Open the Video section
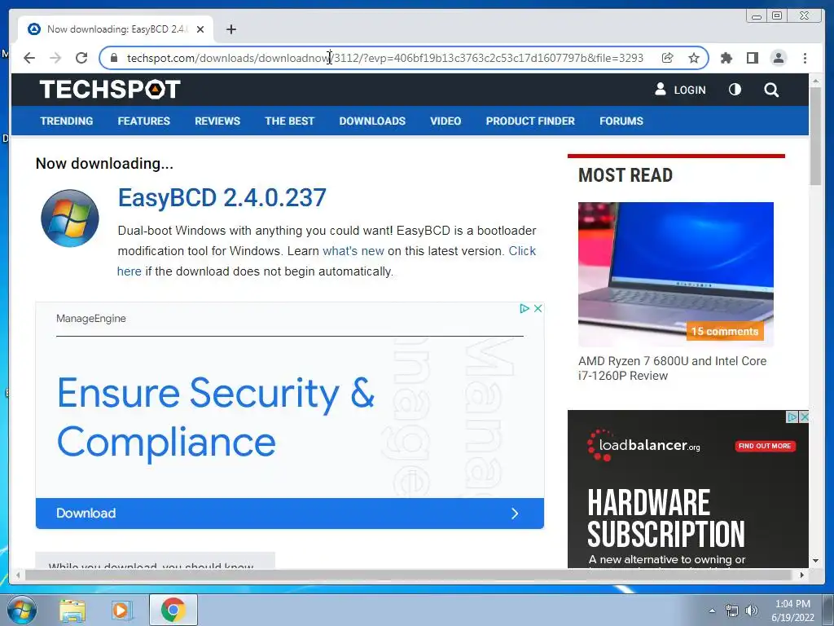This screenshot has height=626, width=834. [446, 121]
